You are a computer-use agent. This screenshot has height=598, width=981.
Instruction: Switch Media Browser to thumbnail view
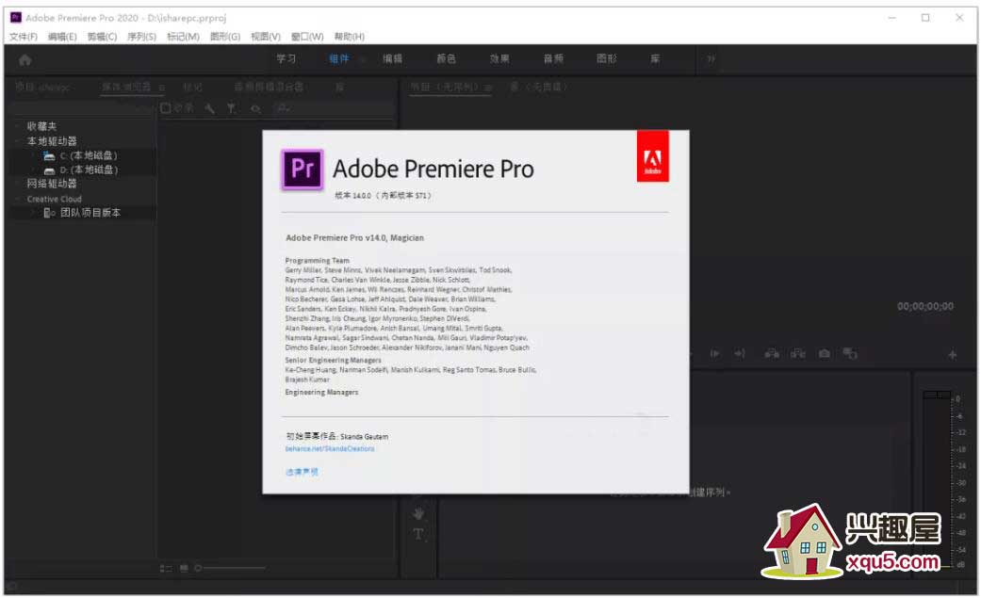pyautogui.click(x=184, y=569)
